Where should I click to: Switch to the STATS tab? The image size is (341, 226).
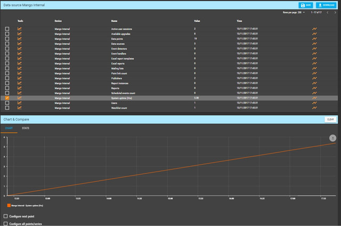(x=26, y=128)
